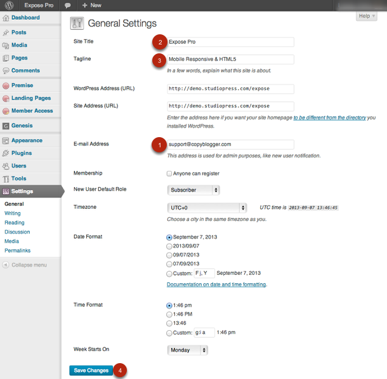Select the 2013/09/07 date format
Image resolution: width=387 pixels, height=379 pixels.
click(x=169, y=246)
